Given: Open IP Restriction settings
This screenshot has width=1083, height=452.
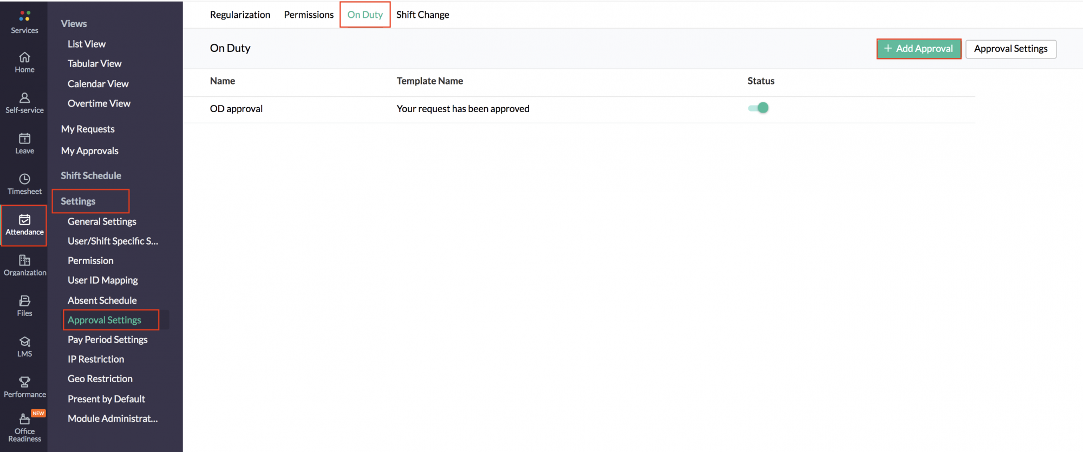Looking at the screenshot, I should tap(96, 359).
